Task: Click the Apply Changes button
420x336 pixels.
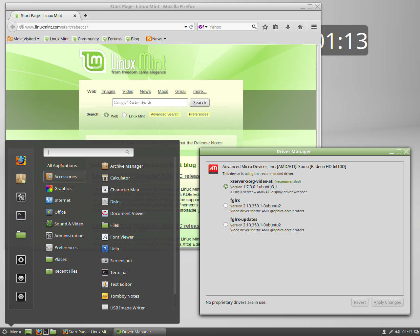Action: click(x=387, y=302)
